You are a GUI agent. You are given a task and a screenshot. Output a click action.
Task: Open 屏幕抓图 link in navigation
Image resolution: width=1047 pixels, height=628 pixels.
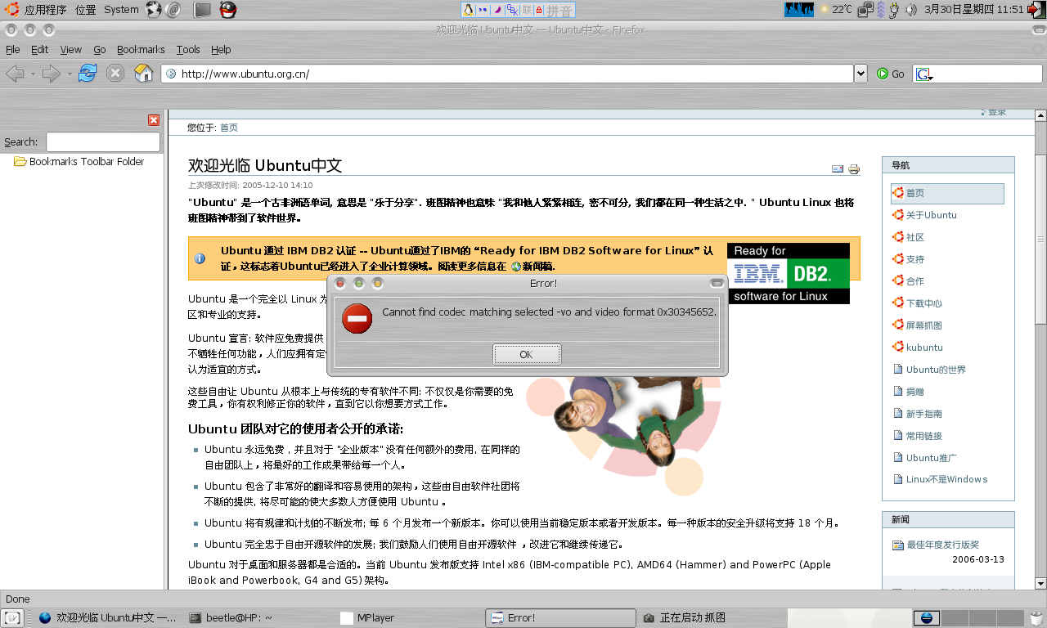point(924,325)
